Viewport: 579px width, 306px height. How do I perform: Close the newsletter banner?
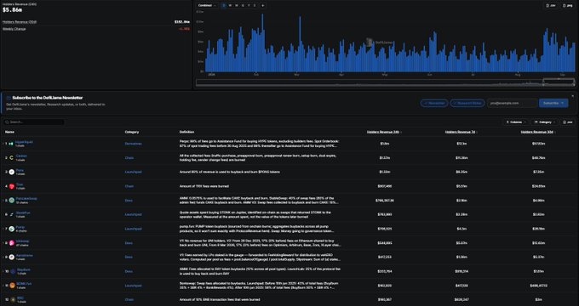coord(573,96)
